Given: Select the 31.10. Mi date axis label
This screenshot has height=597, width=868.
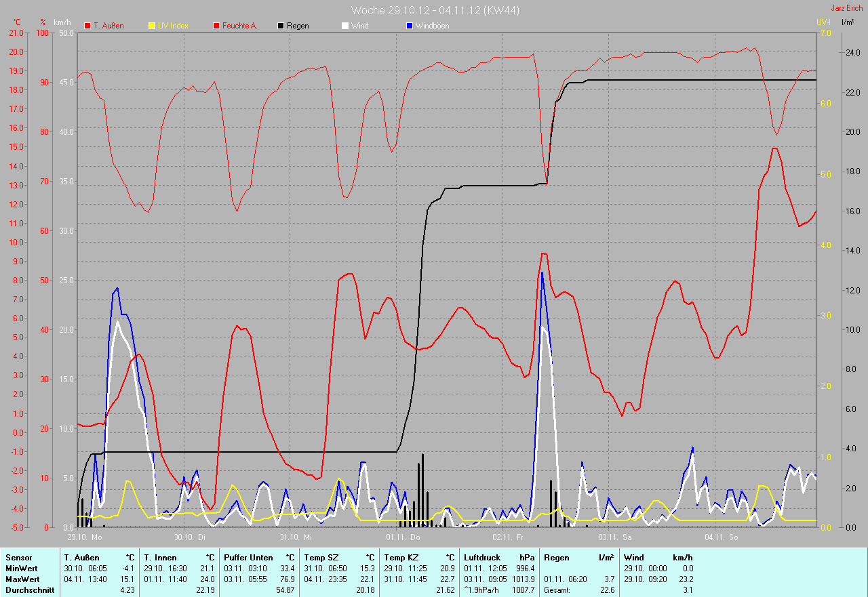Looking at the screenshot, I should (x=296, y=537).
